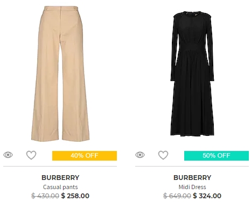Open the Casual pants product link
The width and height of the screenshot is (251, 202).
(x=60, y=187)
